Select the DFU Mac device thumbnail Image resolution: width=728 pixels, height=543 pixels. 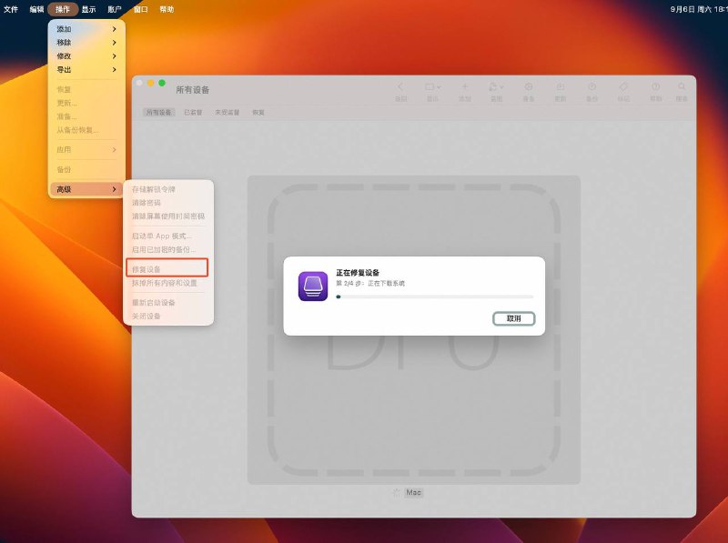point(414,329)
